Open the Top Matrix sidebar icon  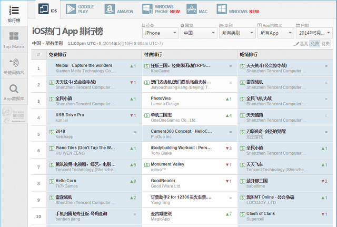coord(14,40)
